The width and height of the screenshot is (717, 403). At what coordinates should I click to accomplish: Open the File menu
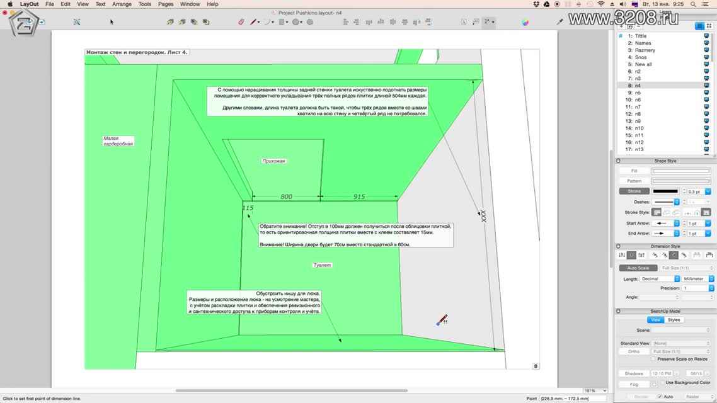click(49, 4)
